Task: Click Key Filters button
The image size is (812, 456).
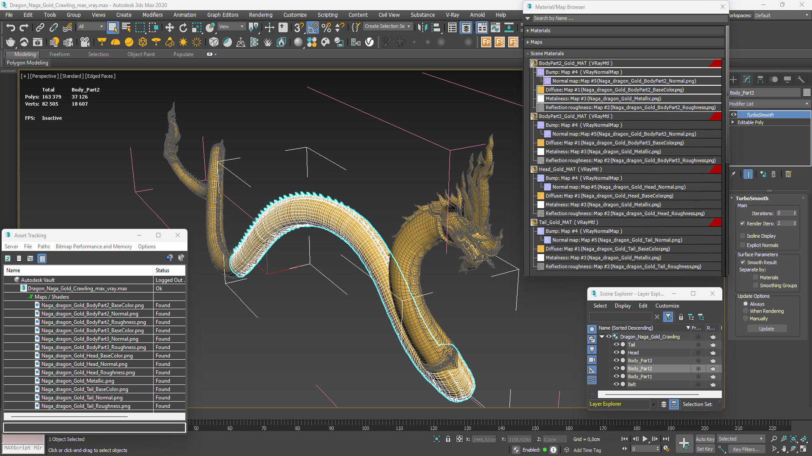Action: (746, 449)
